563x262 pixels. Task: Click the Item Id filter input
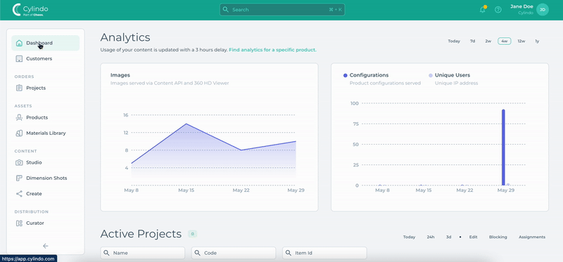pos(324,253)
